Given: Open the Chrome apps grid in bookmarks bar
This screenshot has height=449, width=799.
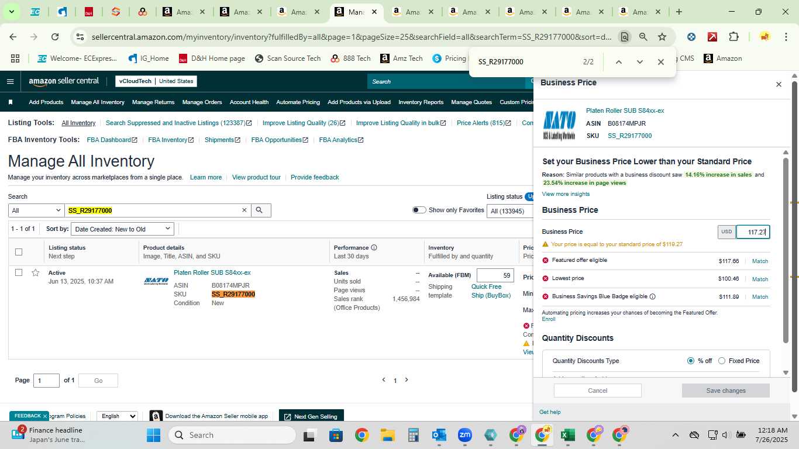Looking at the screenshot, I should (15, 58).
